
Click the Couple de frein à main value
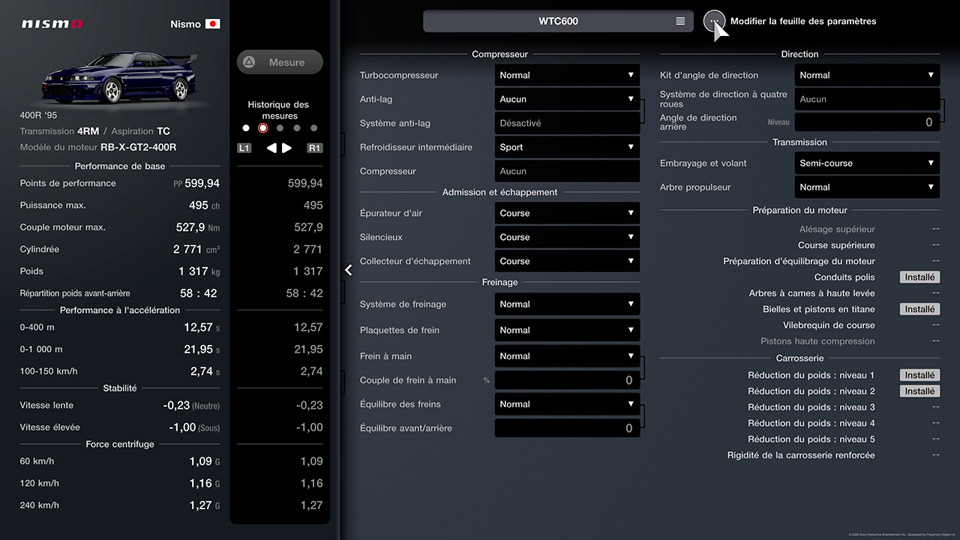(567, 380)
